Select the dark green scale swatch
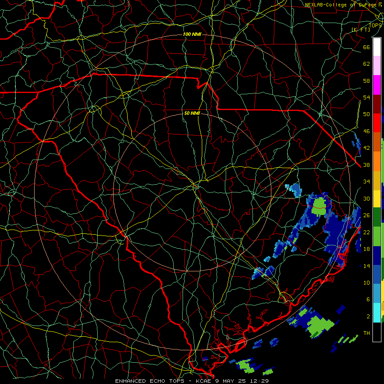The image size is (384, 384). tap(377, 217)
